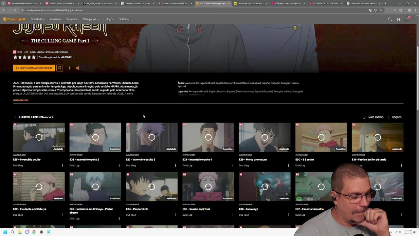Open more options for E26 Inventário oculto 2
Viewport: 419px width, 236px height.
coord(119,165)
